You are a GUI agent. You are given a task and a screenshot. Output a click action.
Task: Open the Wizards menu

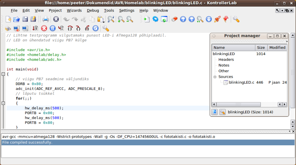tap(74, 10)
